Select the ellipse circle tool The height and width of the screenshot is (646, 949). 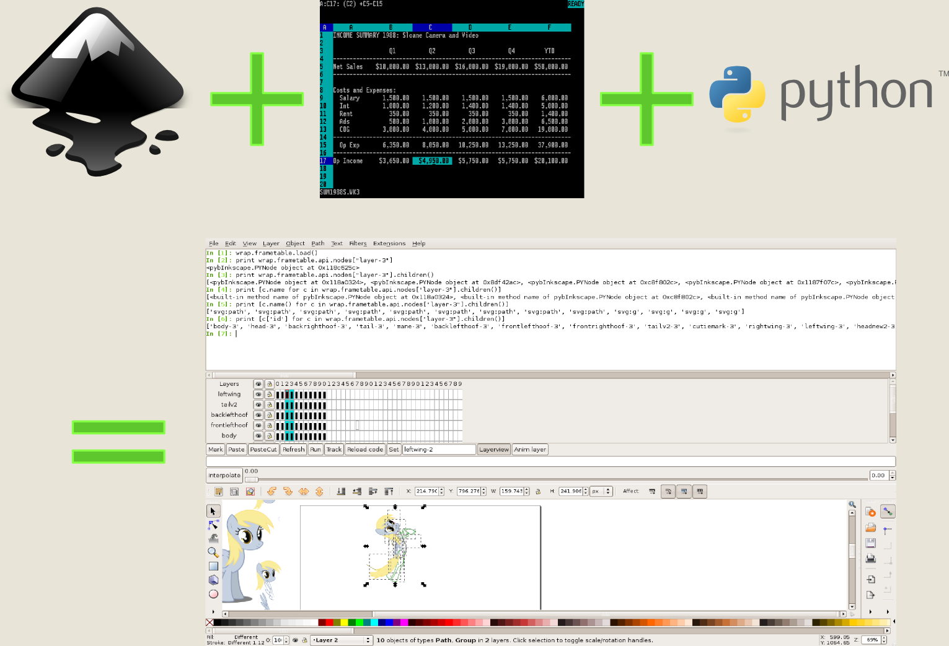tap(213, 594)
